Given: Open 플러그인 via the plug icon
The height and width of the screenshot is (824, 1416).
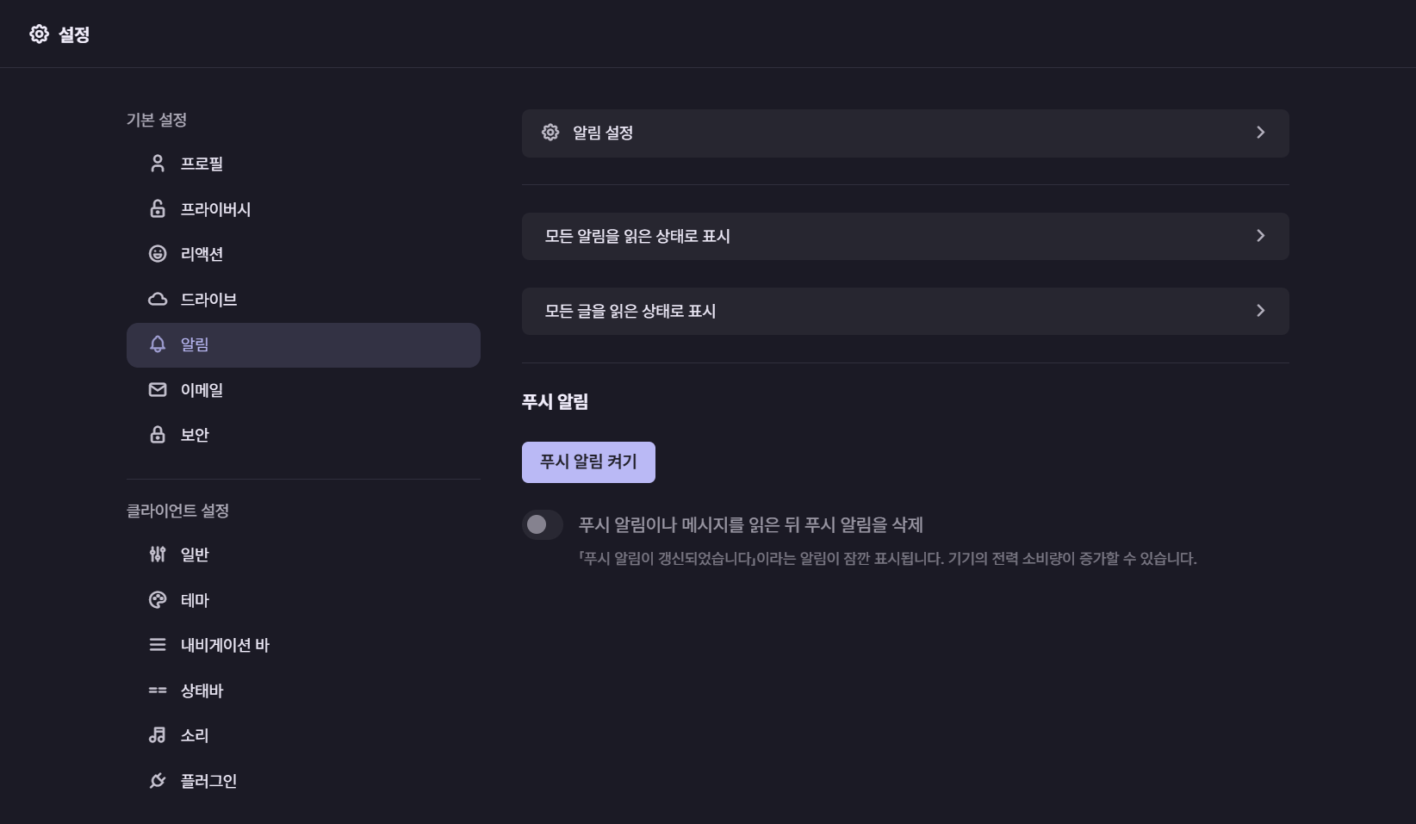Looking at the screenshot, I should 157,780.
